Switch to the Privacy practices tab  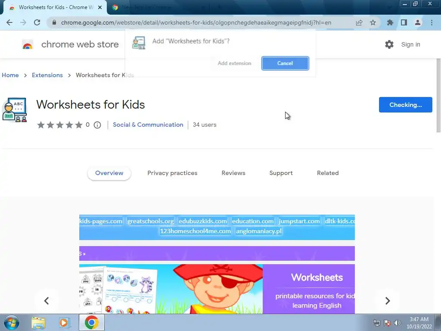pos(172,173)
